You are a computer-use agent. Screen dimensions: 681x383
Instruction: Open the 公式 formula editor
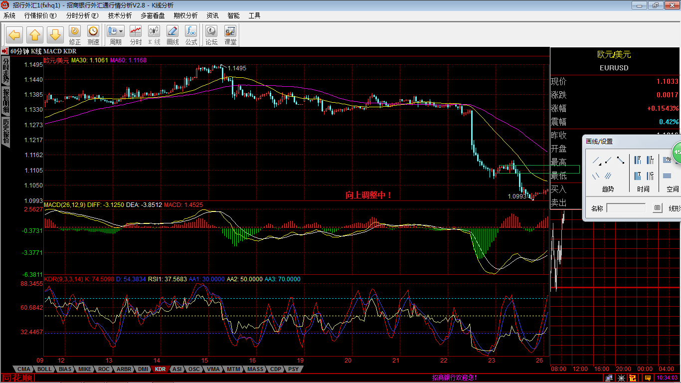tap(191, 35)
